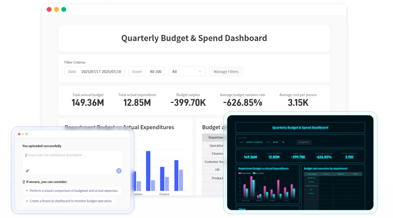Click the pink legend icon on dark dashboard chart
This screenshot has height=218, width=393.
[x=239, y=173]
